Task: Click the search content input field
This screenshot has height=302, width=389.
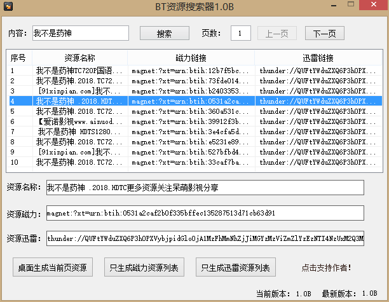Action: coord(79,33)
